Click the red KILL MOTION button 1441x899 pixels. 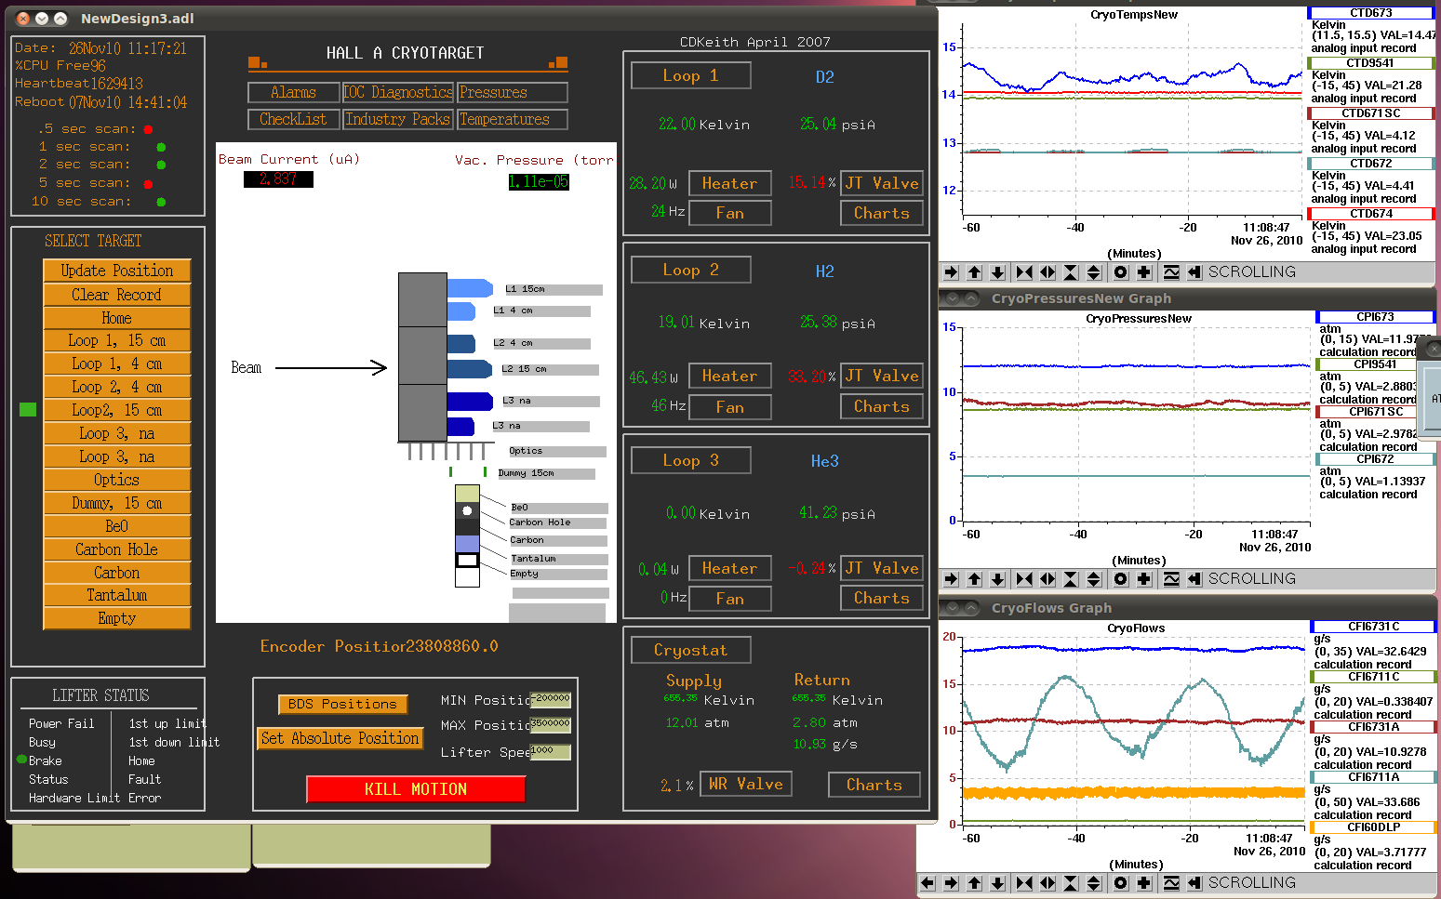coord(416,789)
